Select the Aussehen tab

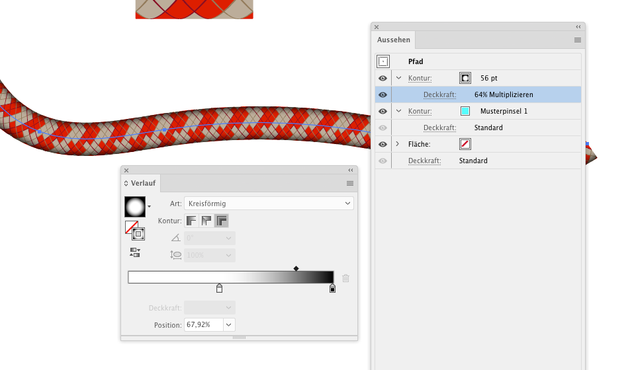[393, 40]
